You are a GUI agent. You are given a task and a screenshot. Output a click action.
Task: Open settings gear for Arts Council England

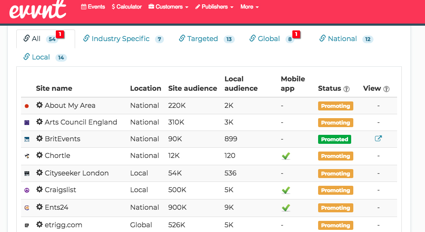[39, 122]
